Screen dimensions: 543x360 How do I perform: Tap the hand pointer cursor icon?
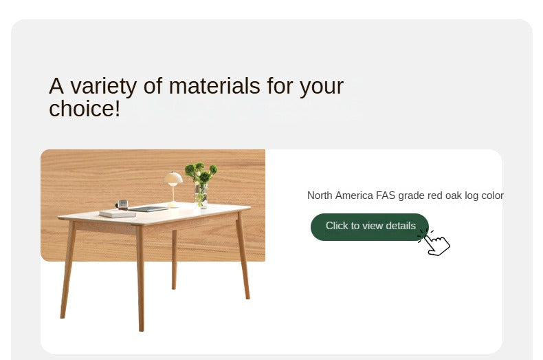[436, 243]
